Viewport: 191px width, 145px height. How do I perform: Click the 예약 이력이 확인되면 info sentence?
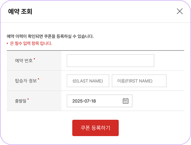(50, 37)
